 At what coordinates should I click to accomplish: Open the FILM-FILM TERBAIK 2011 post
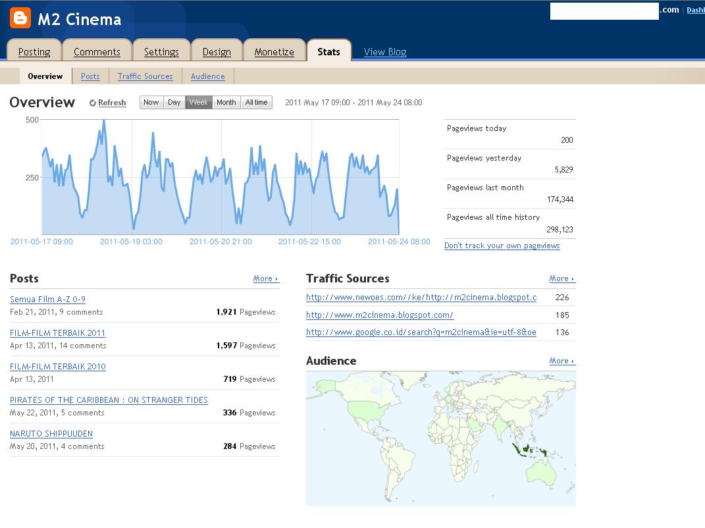coord(57,333)
